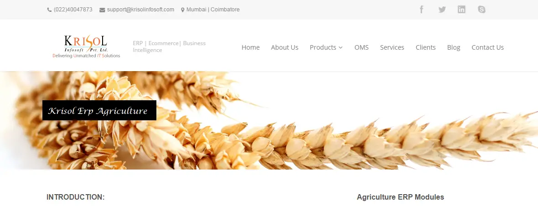Open the Services menu item
Screen dimensions: 538x206
[x=392, y=47]
